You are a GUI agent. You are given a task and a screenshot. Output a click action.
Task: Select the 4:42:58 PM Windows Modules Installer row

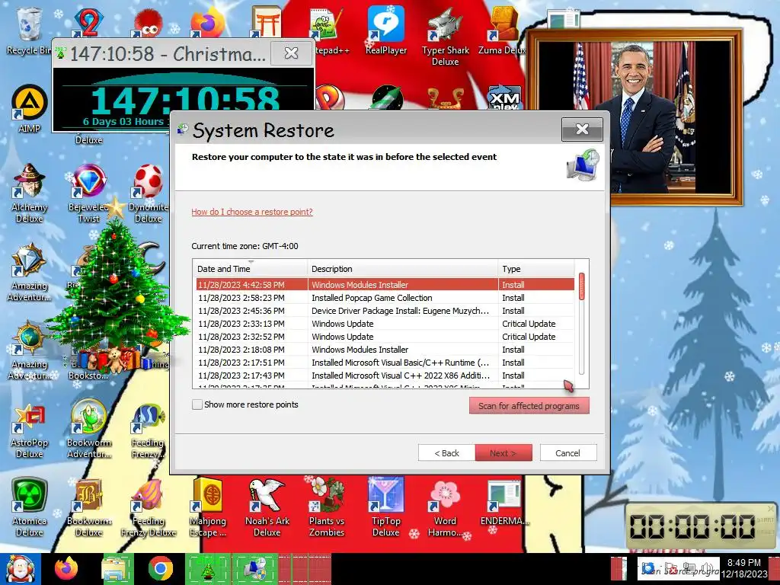385,285
